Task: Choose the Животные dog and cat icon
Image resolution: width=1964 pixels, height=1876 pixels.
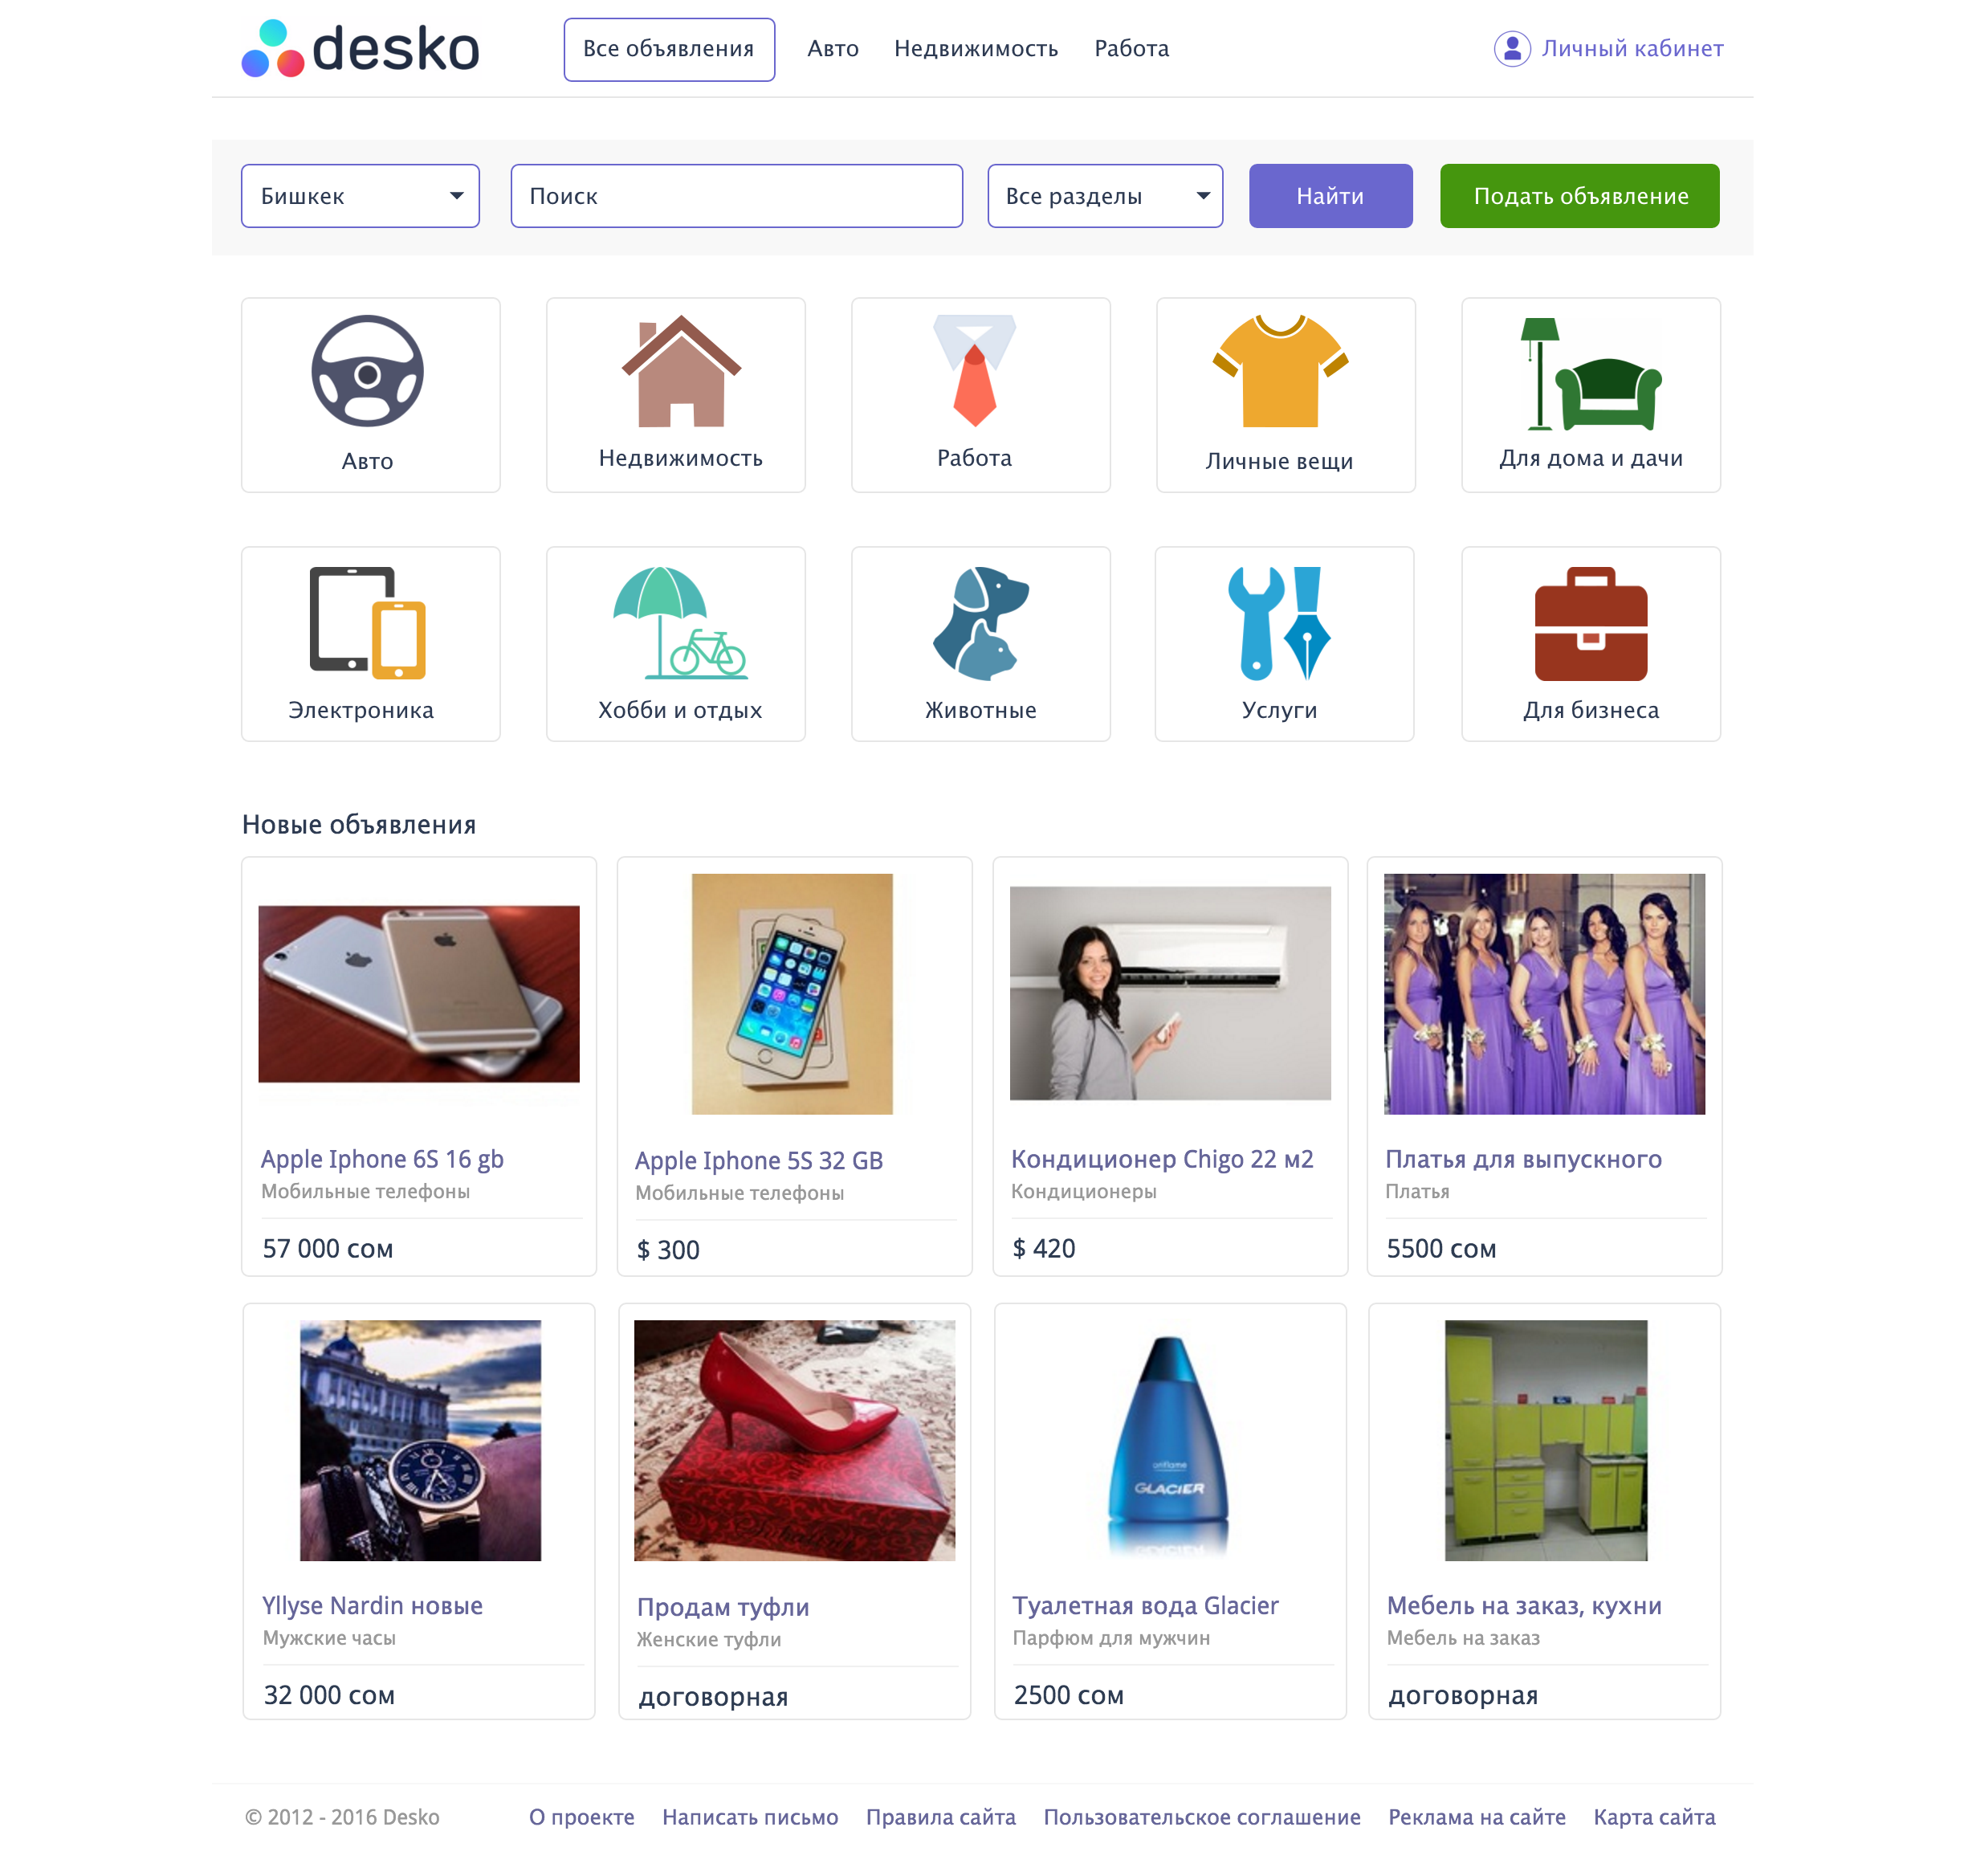Action: (x=980, y=623)
